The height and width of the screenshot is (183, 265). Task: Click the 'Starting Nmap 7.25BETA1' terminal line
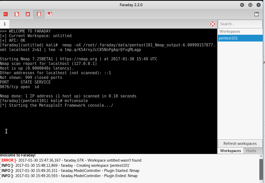tap(79, 59)
